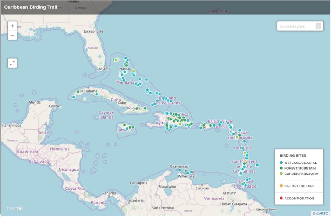
Task: Click the History/Culture orange legend dot
Action: [281, 186]
